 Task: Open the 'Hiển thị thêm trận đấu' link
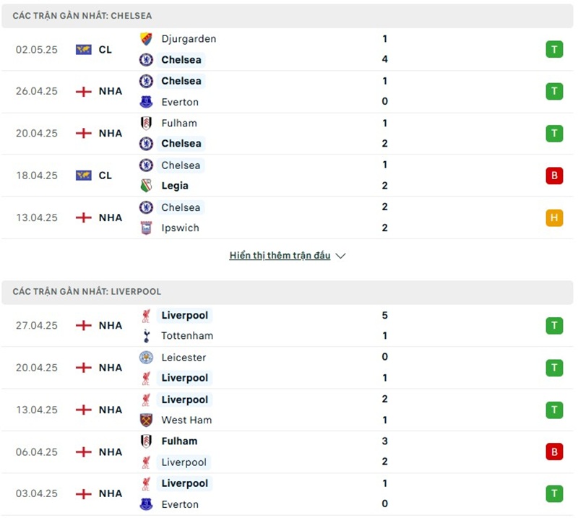coord(280,256)
